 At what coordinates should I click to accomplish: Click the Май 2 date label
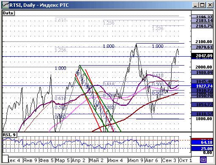[96, 160]
